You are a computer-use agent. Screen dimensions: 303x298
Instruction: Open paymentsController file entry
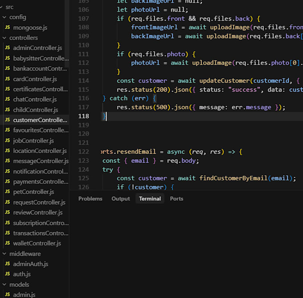click(41, 182)
